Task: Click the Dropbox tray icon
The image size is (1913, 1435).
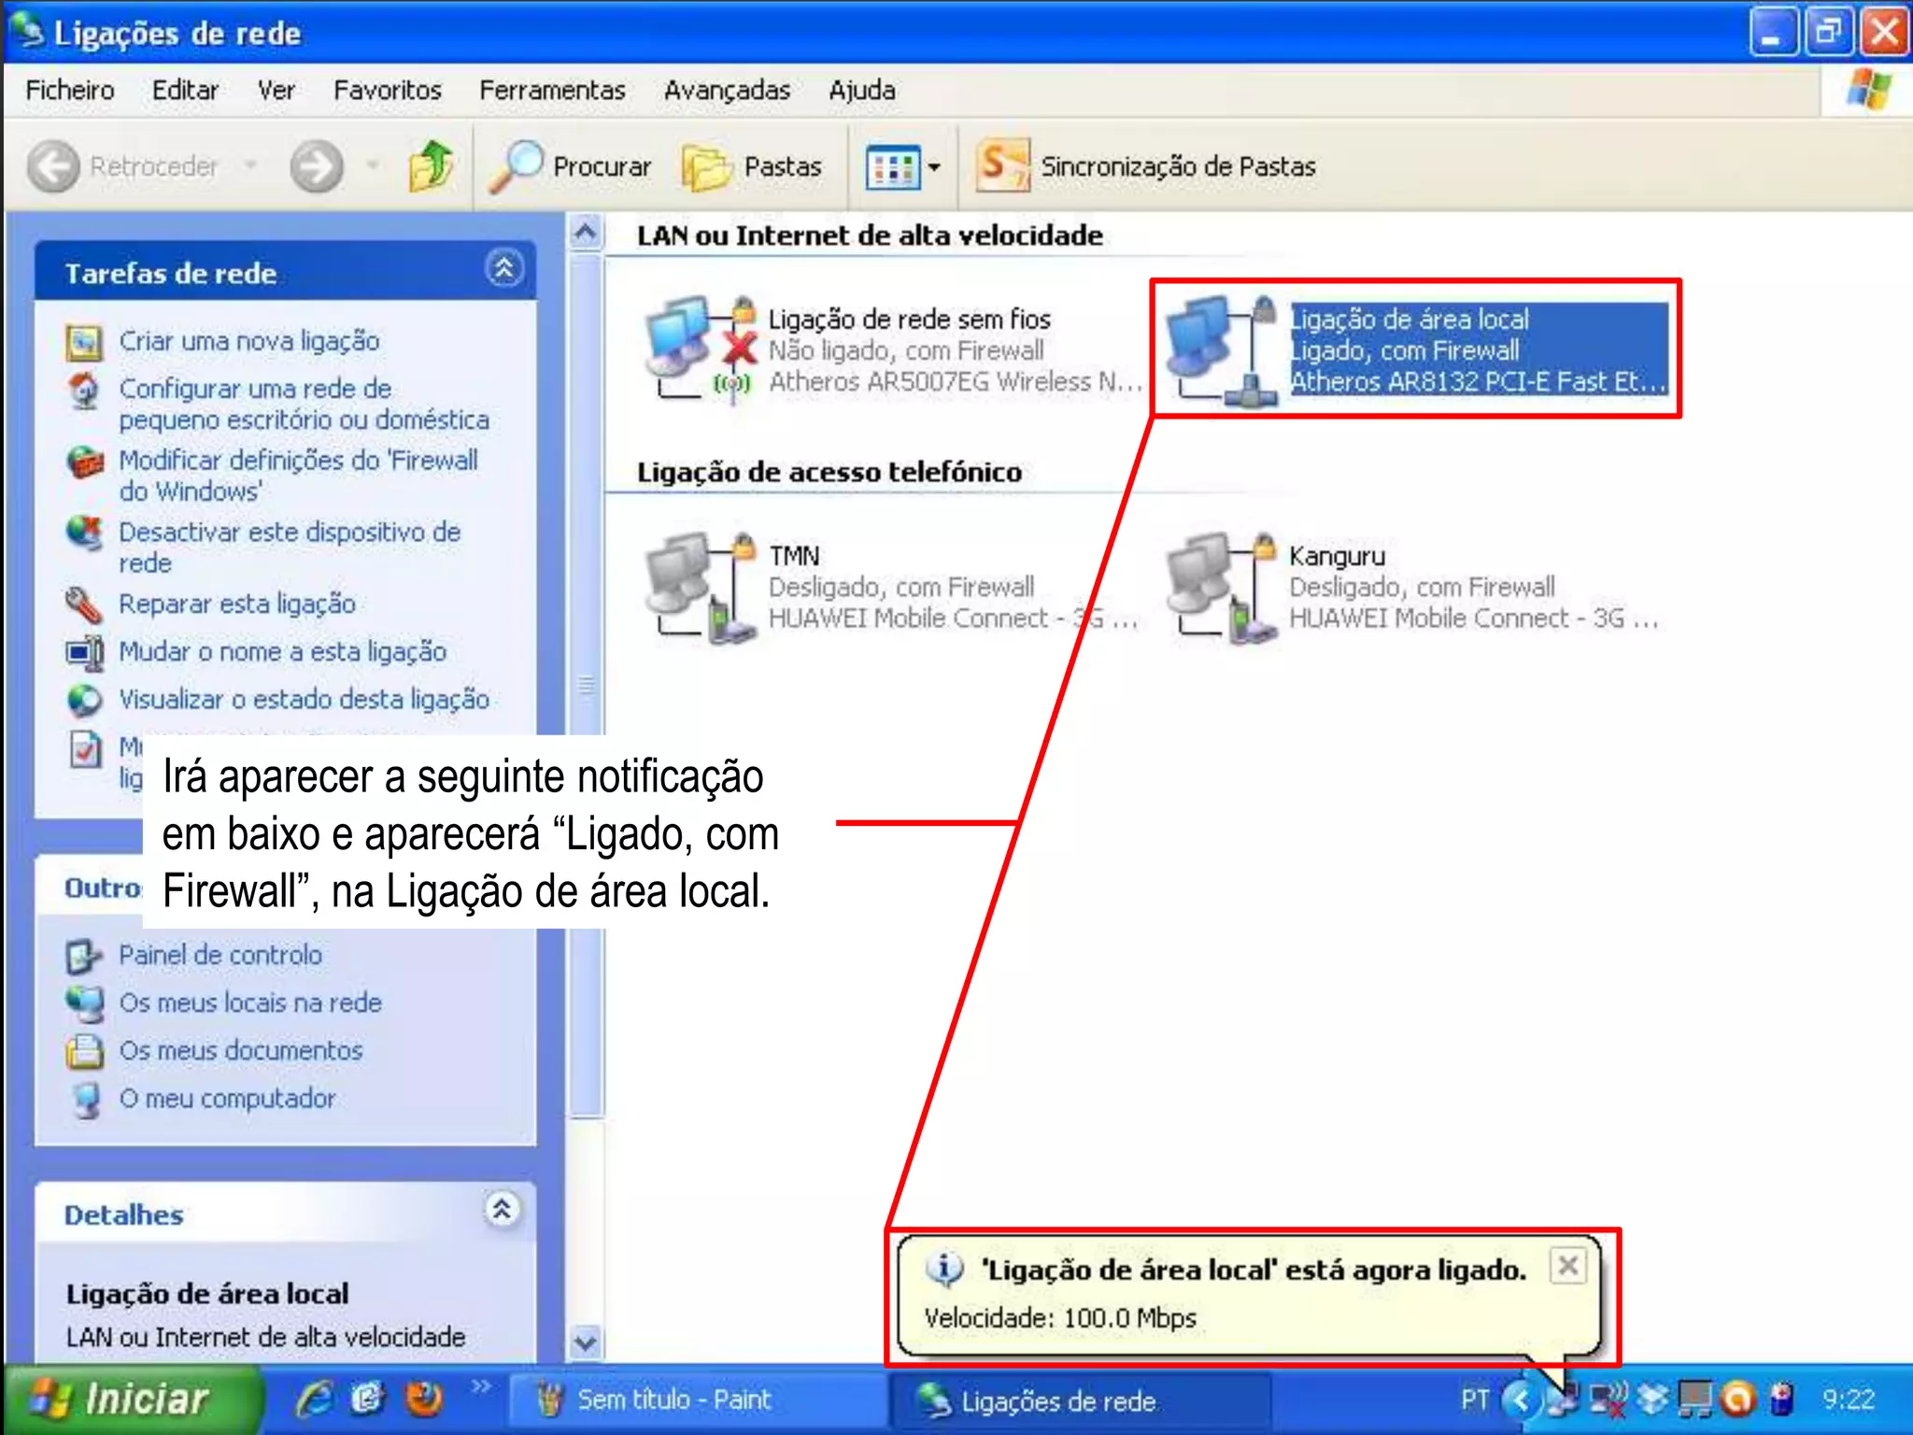Action: 1653,1399
